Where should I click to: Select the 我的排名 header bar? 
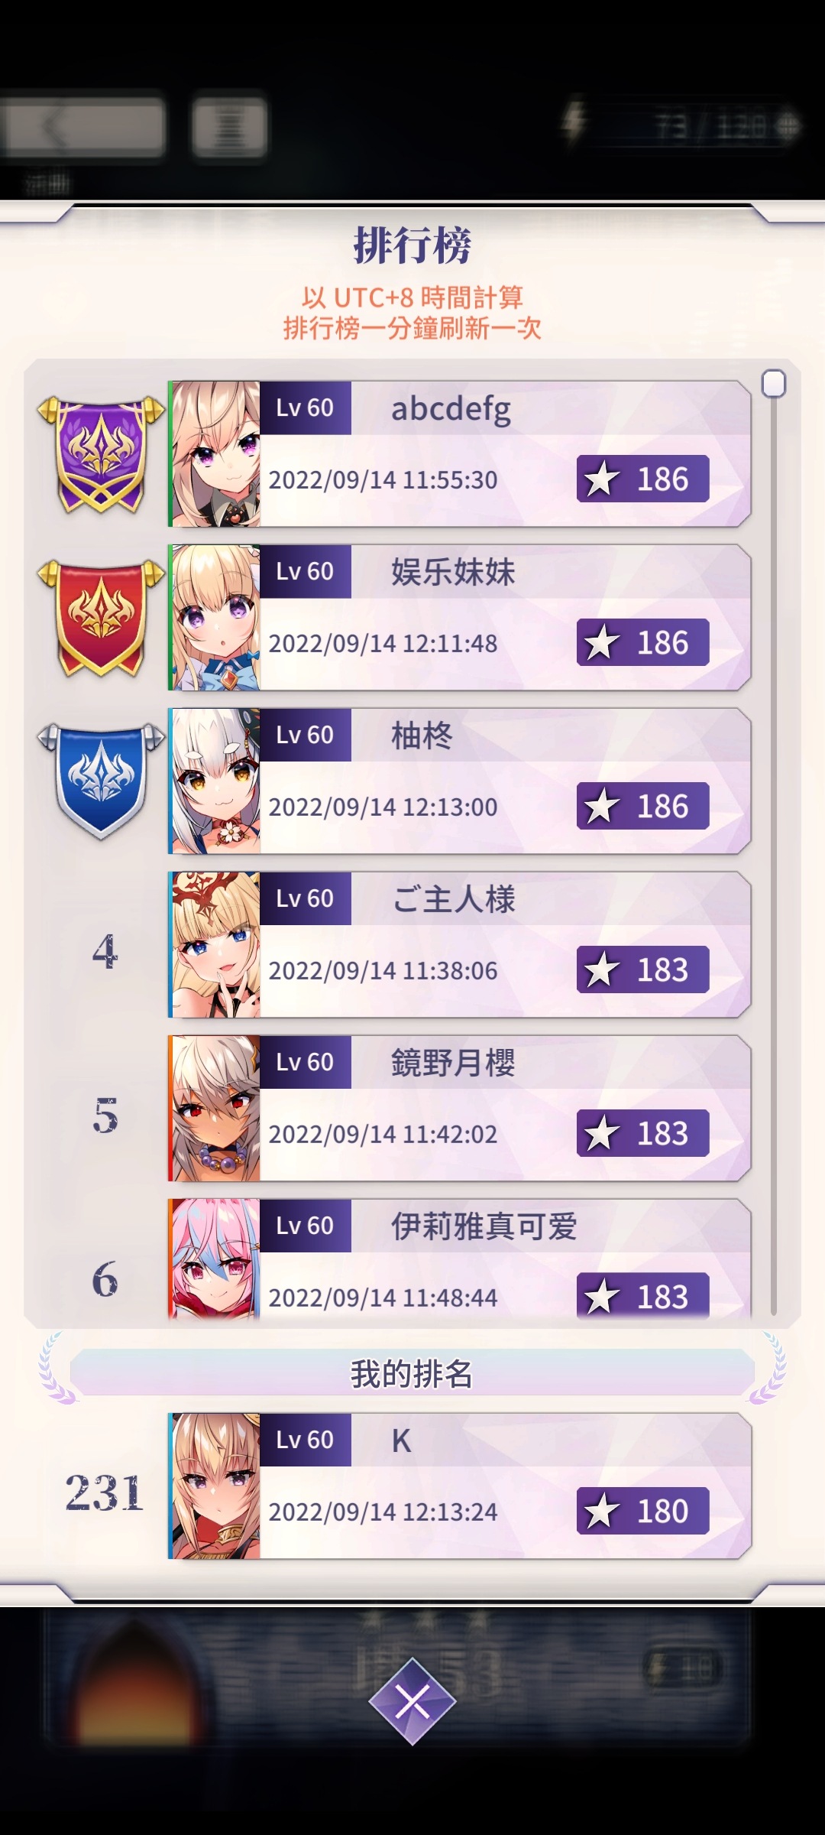[x=412, y=1374]
